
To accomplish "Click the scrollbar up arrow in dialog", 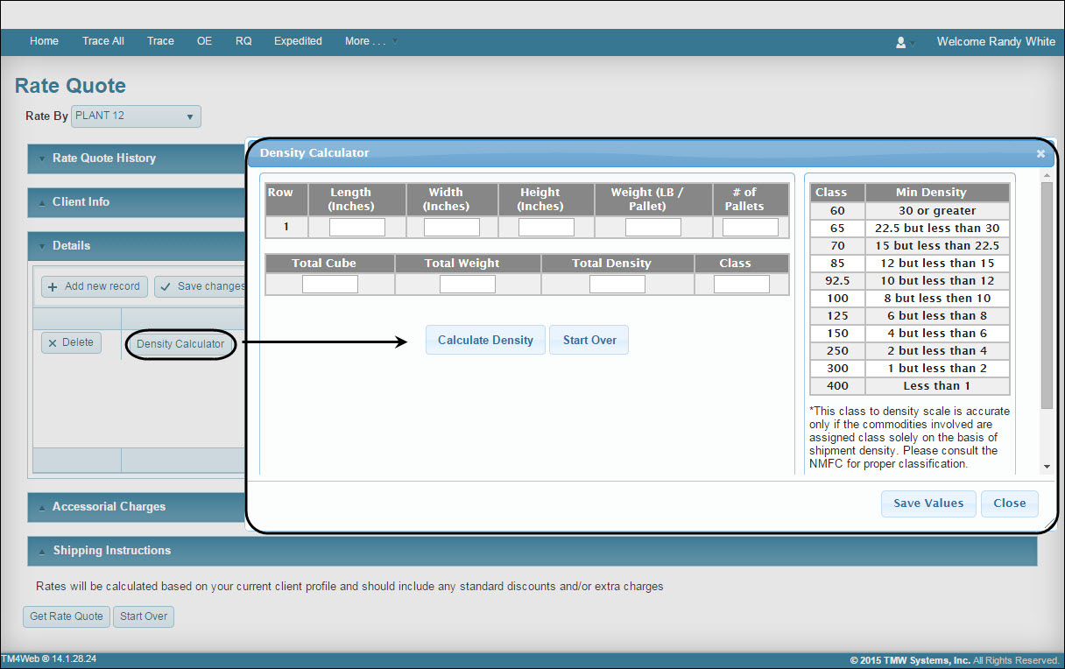I will click(x=1047, y=176).
